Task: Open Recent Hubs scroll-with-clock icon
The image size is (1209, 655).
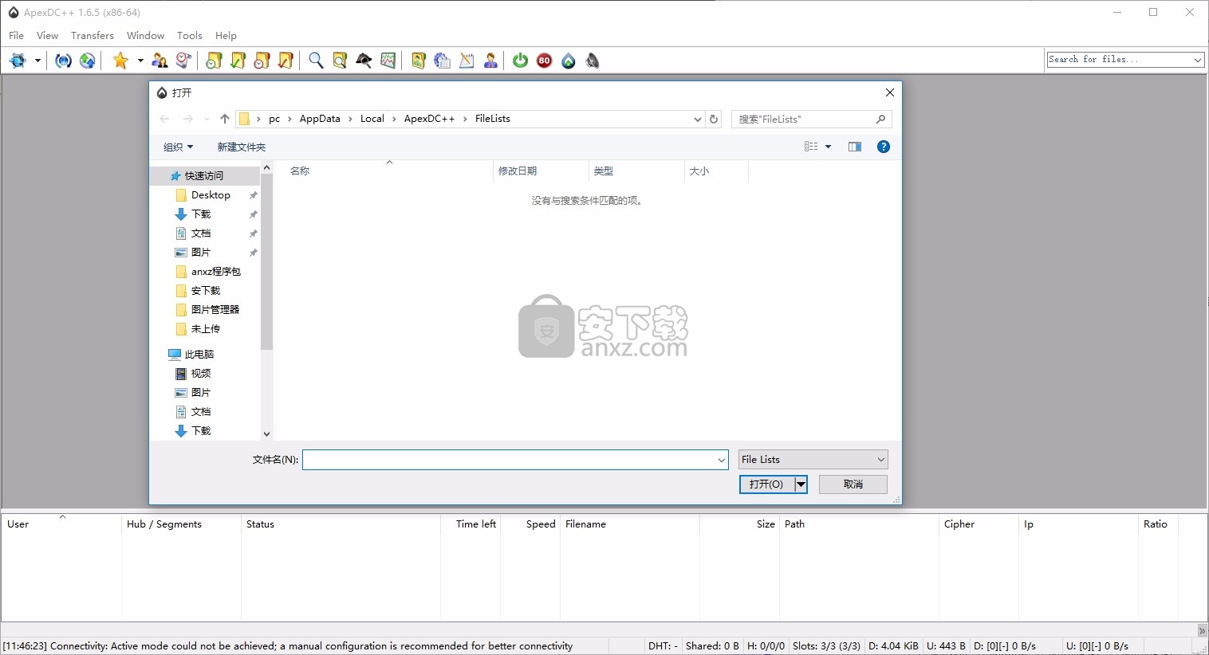Action: 183,61
